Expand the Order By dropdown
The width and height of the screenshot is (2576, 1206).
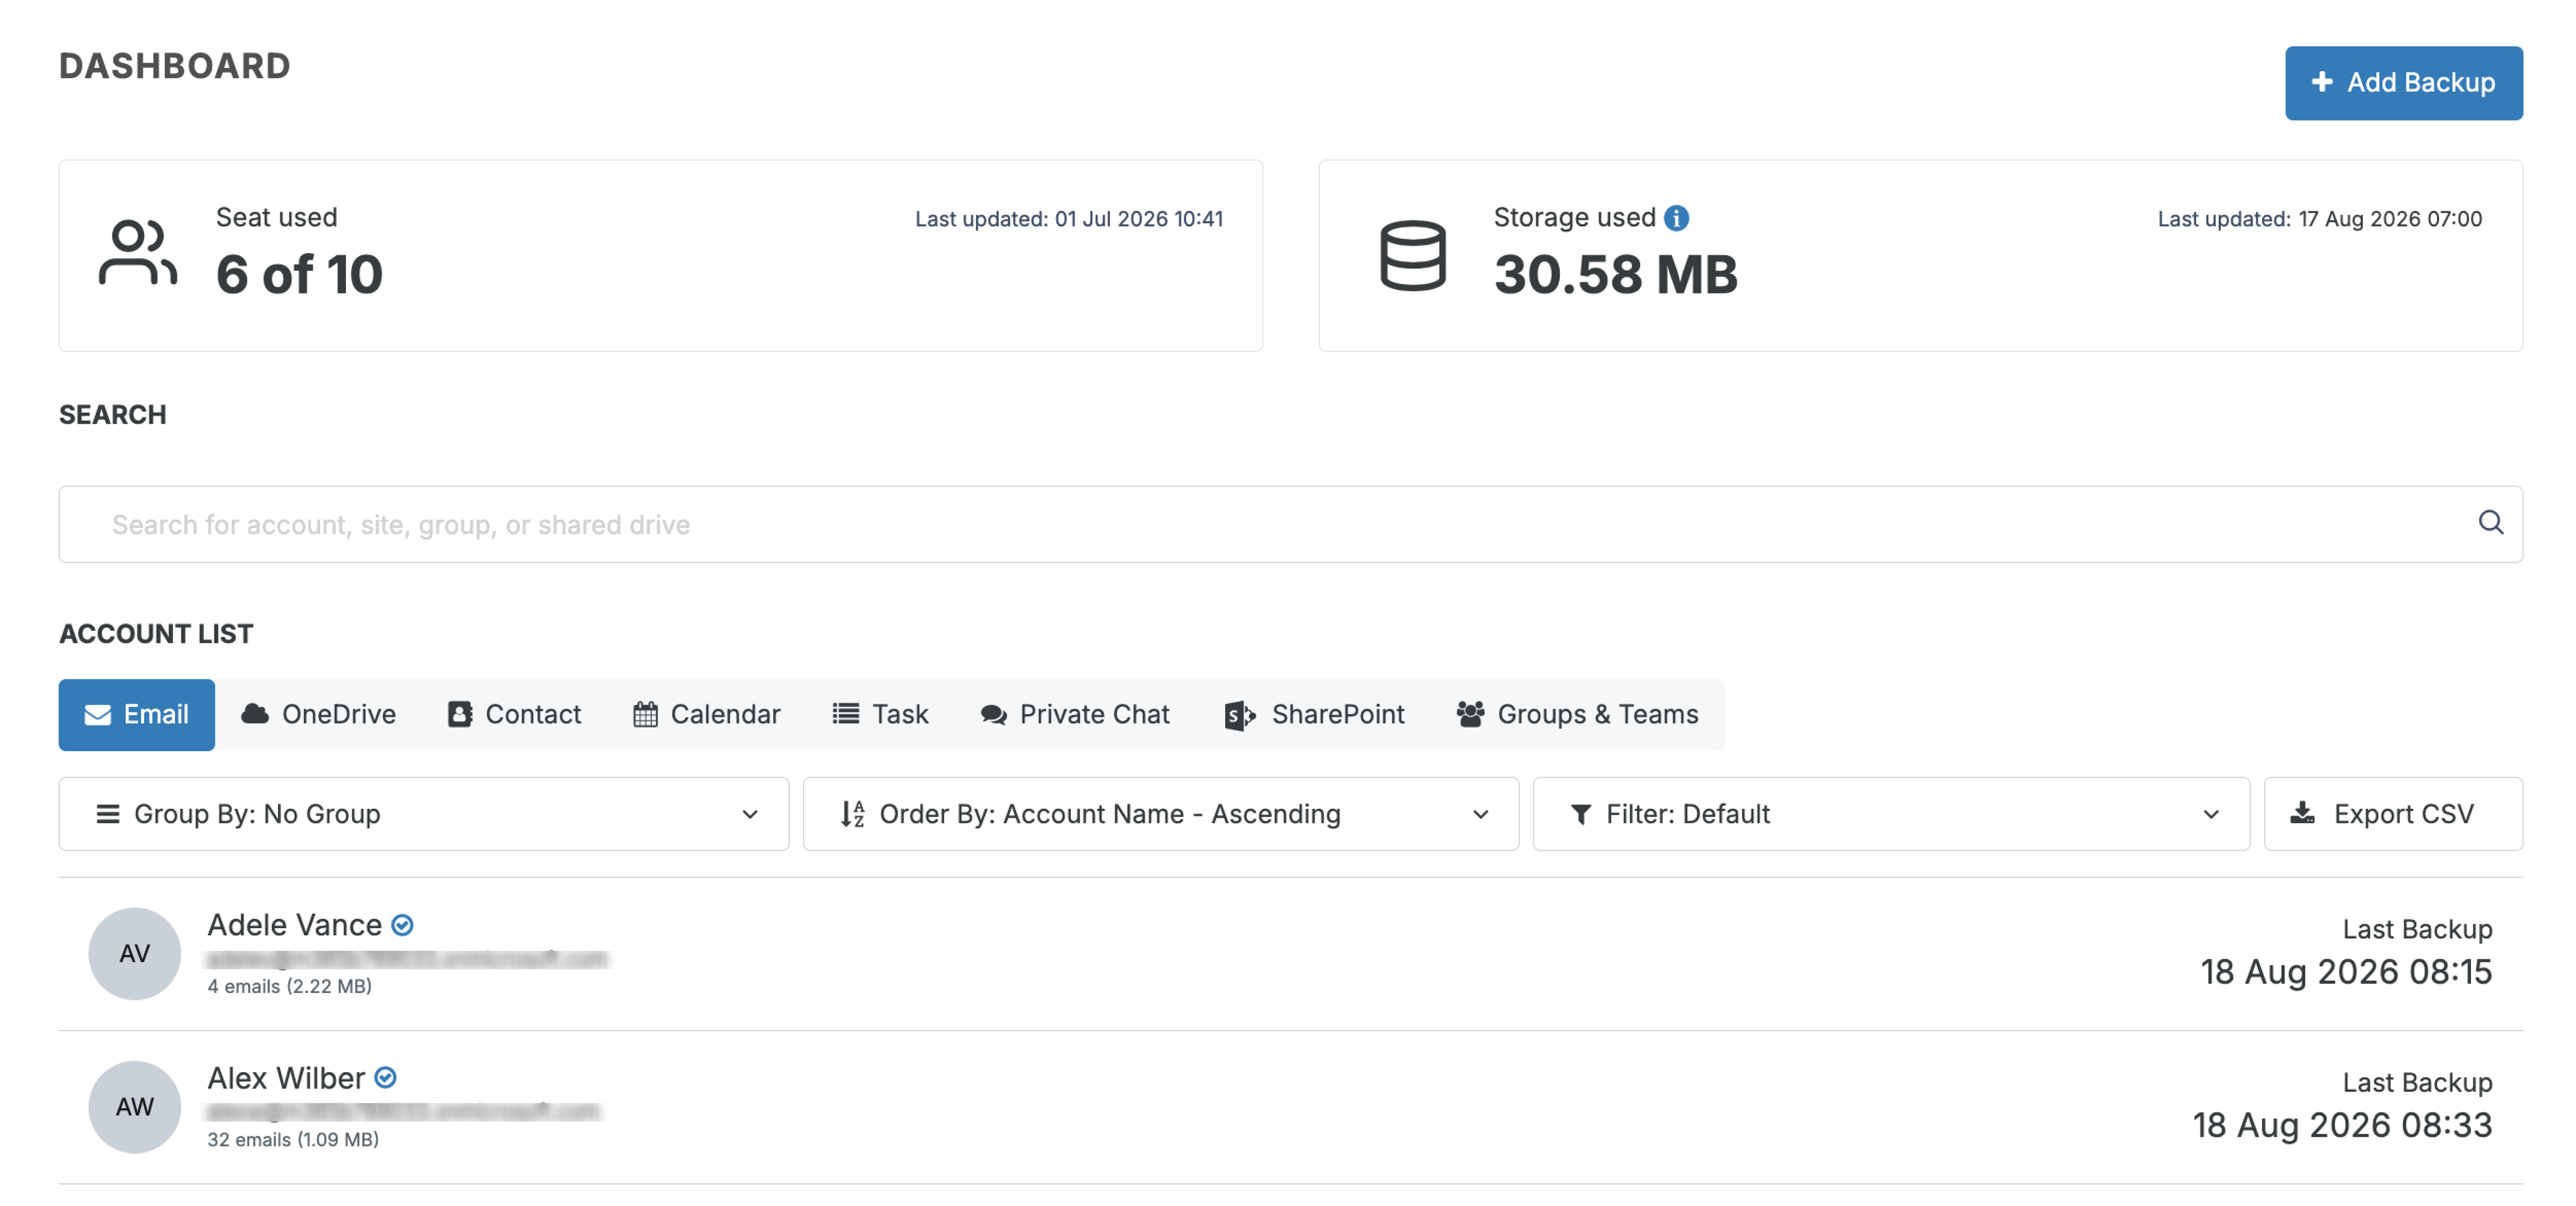click(1160, 814)
